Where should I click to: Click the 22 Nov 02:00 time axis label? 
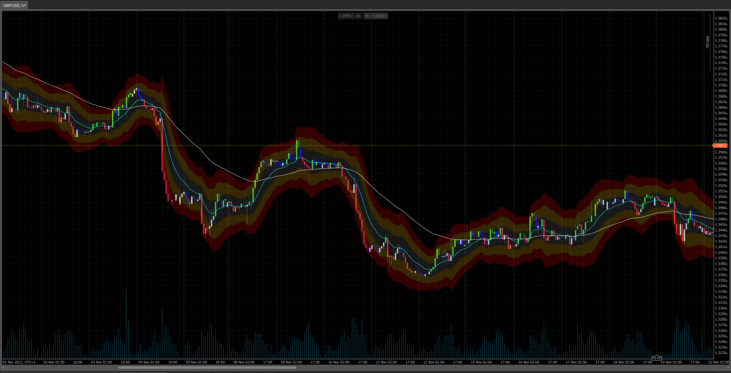719,362
